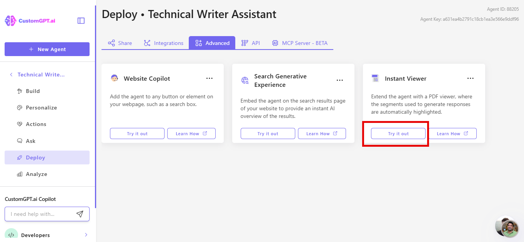
Task: Click the CustomGPT.ai brain logo
Action: tap(10, 21)
